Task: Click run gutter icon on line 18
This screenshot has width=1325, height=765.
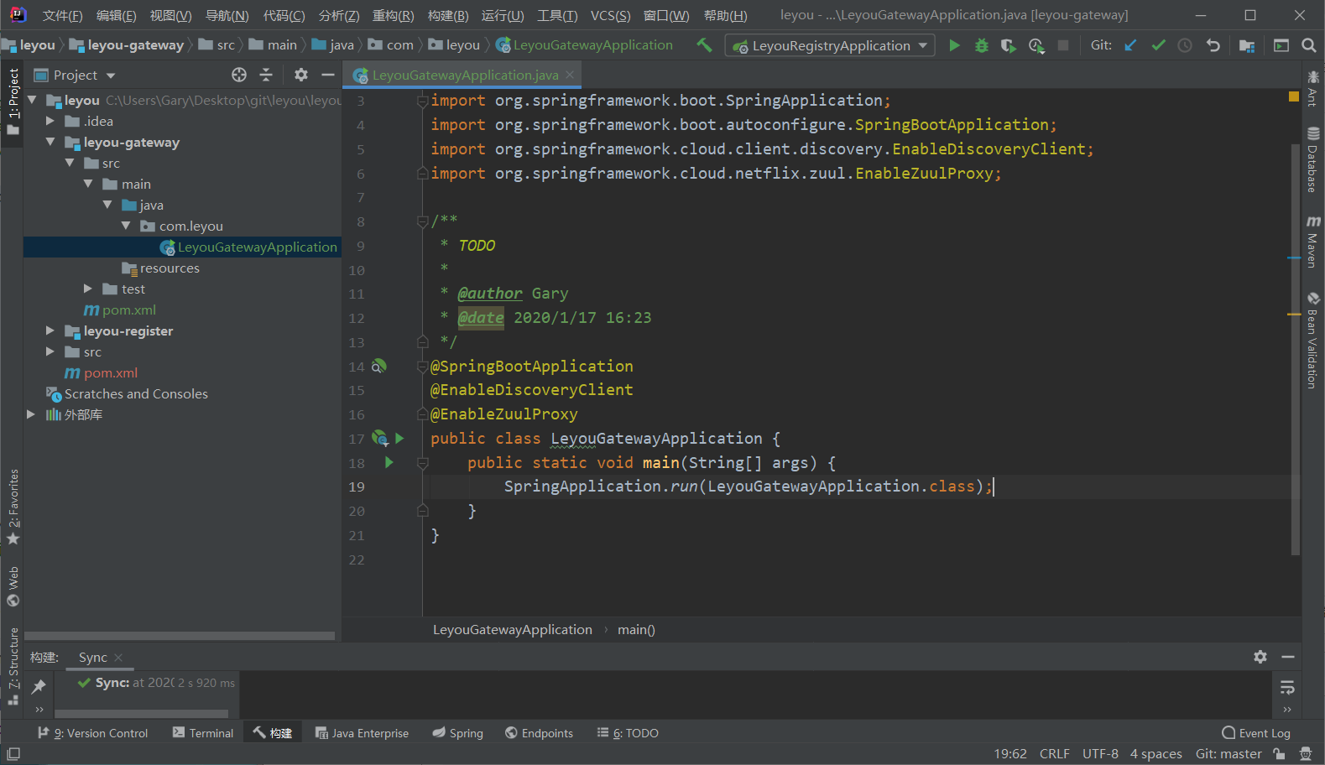Action: (389, 462)
